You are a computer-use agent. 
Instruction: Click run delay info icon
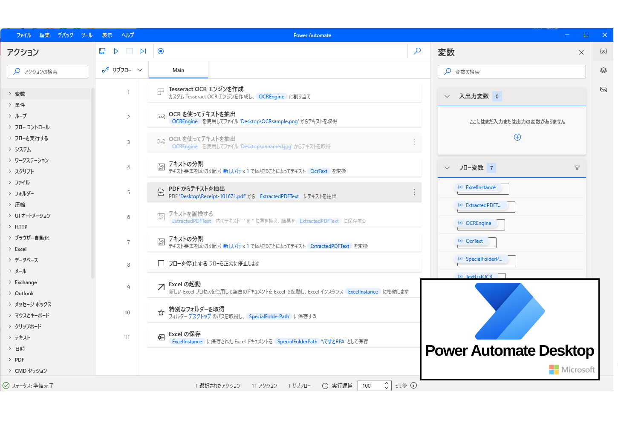coord(413,386)
